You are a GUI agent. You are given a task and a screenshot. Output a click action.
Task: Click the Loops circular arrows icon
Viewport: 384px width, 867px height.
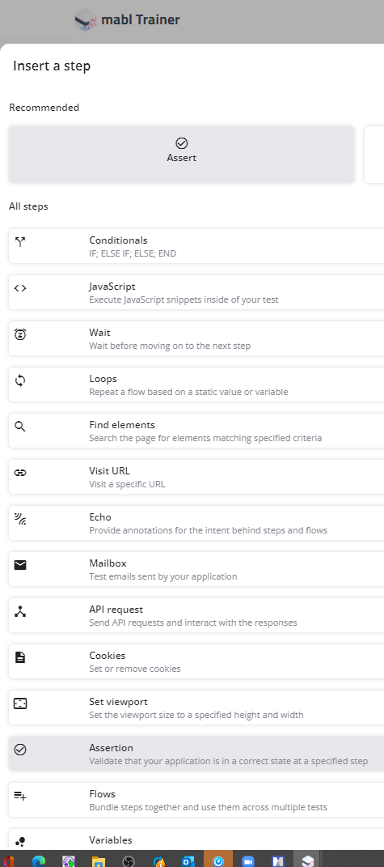[20, 380]
